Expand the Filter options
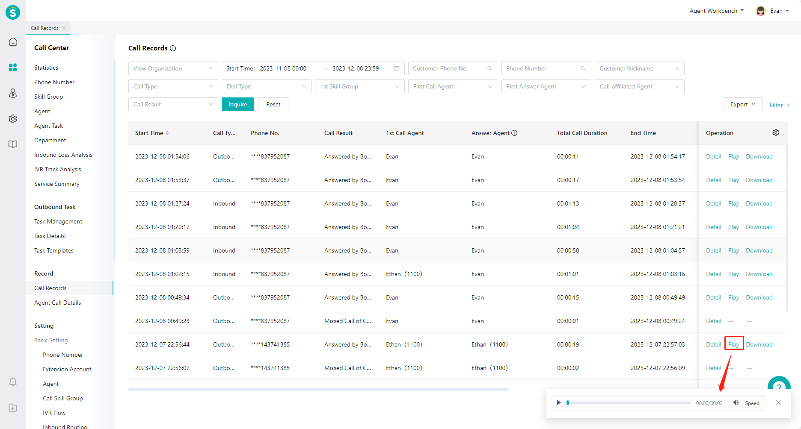This screenshot has width=801, height=429. (780, 105)
